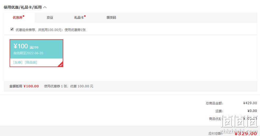Click the red dot on 礼品卡 tab
The width and height of the screenshot is (260, 136).
[85, 16]
